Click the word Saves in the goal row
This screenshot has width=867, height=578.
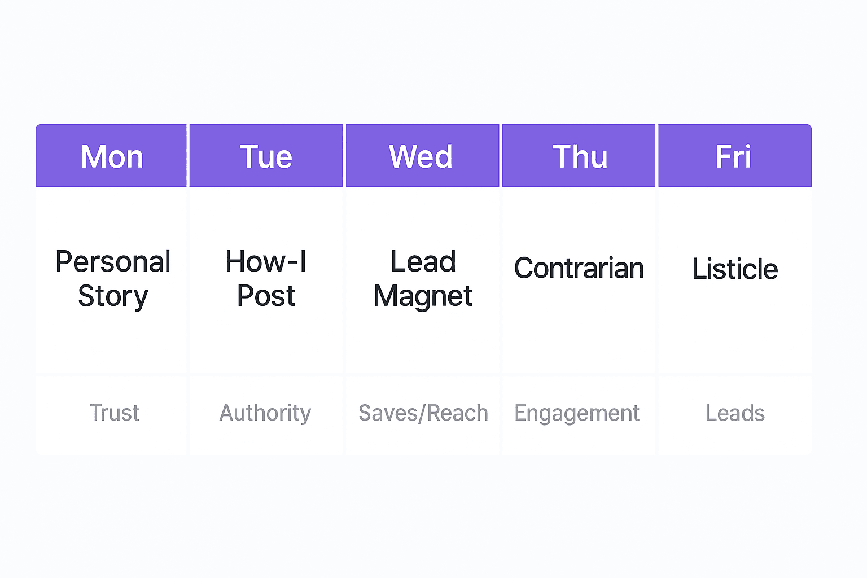coord(387,413)
